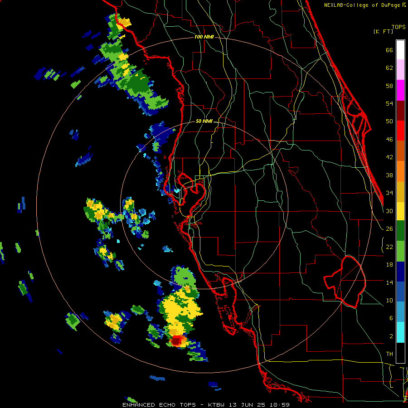This screenshot has width=408, height=408.
Task: Select the 2 value on the legend
Action: point(391,336)
